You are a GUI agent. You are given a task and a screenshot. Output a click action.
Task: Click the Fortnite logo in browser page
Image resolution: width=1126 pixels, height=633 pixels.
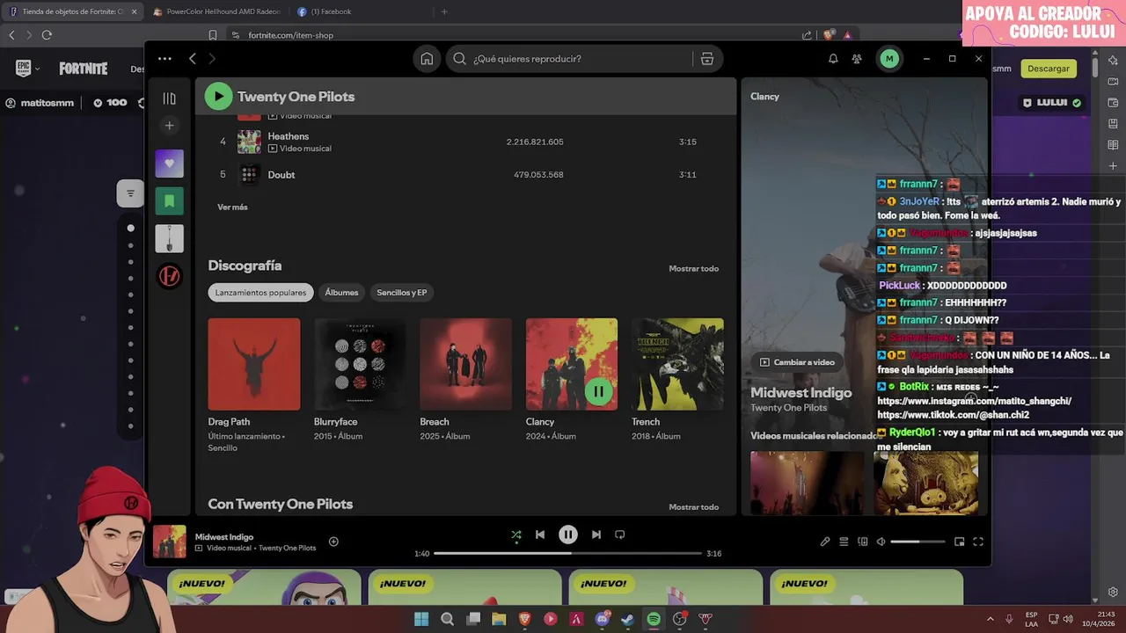(84, 69)
